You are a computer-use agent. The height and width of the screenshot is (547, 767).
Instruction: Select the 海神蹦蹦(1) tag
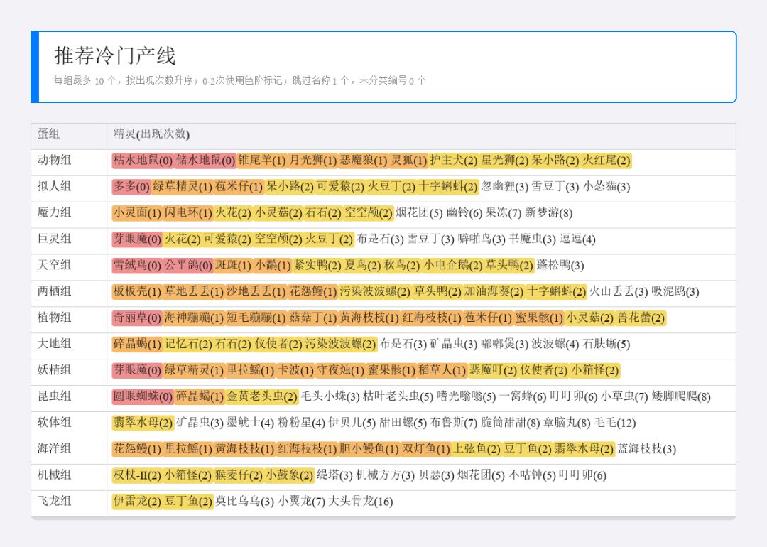click(x=194, y=318)
